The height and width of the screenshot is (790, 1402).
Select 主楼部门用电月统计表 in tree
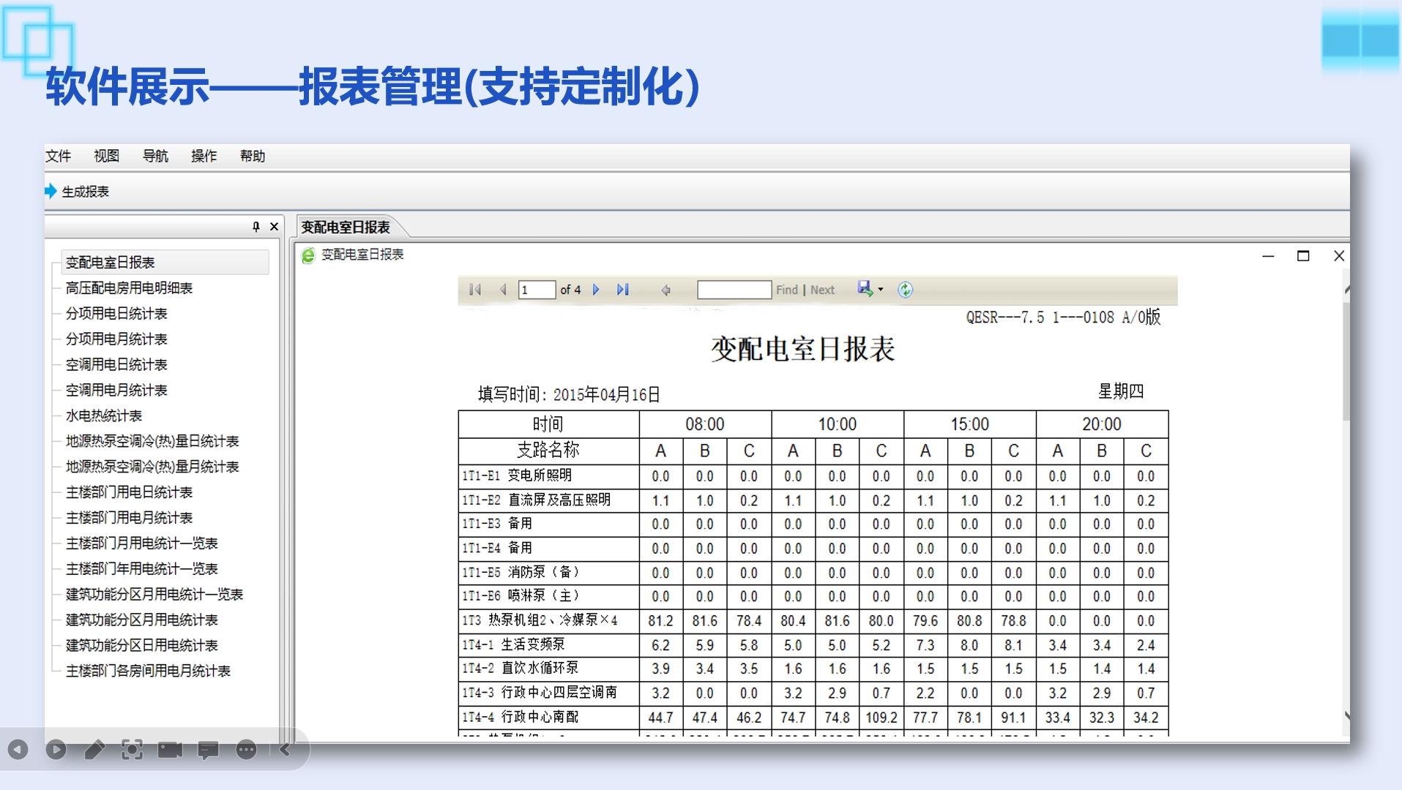click(130, 518)
